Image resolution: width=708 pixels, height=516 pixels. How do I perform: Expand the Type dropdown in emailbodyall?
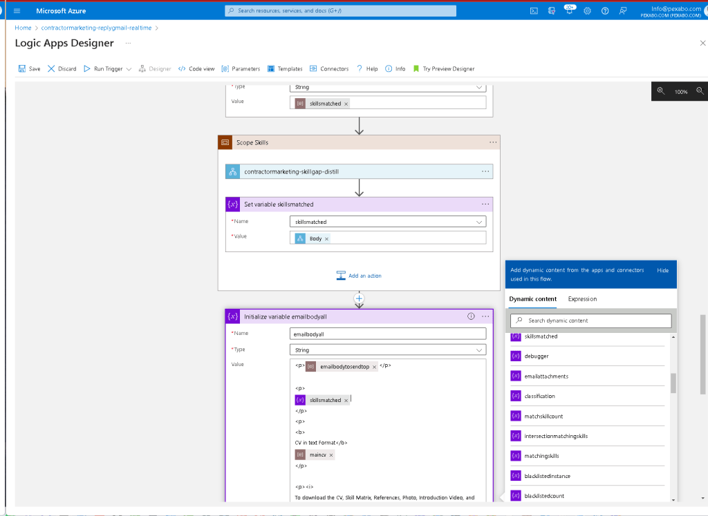(479, 350)
